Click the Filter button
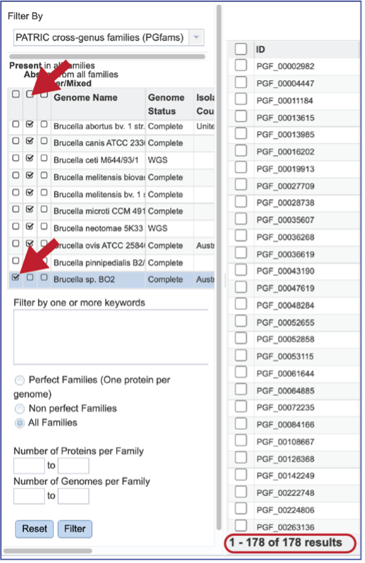The height and width of the screenshot is (563, 365). (75, 529)
